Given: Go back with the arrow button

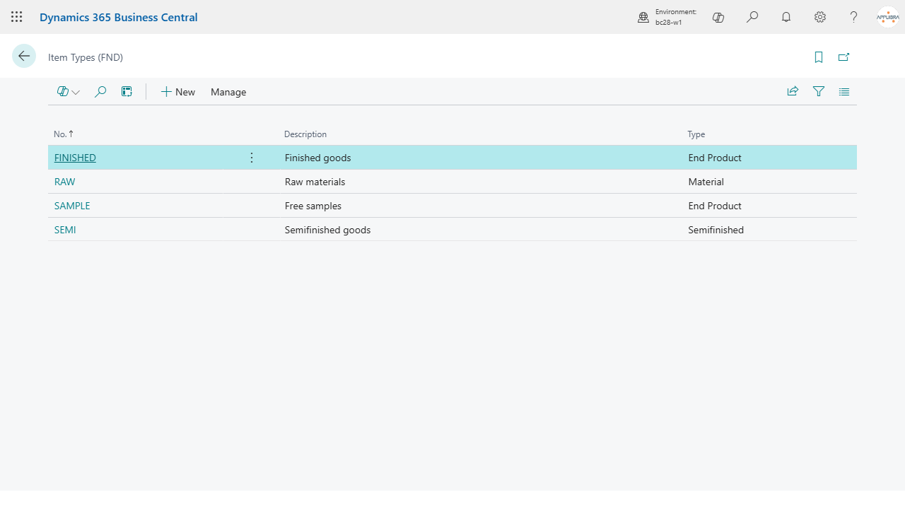Looking at the screenshot, I should (24, 56).
